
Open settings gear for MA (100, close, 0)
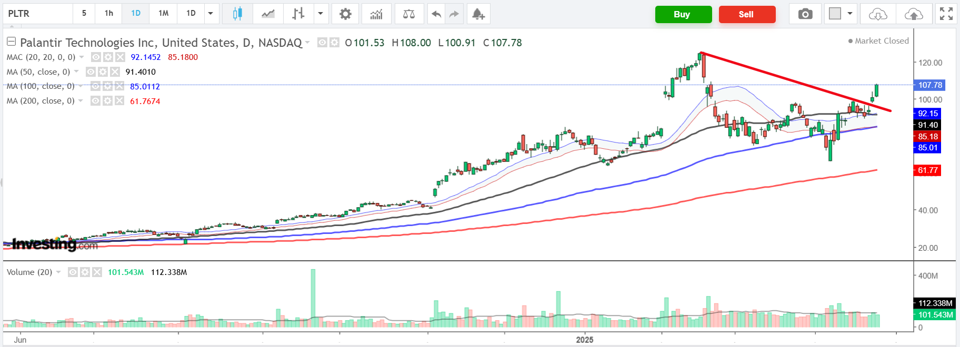(x=107, y=86)
